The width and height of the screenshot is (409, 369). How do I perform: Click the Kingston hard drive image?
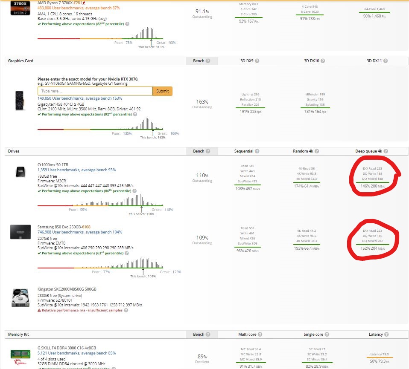click(20, 298)
